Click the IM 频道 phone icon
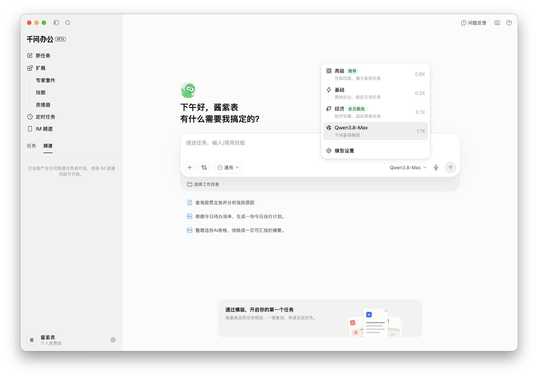 tap(30, 129)
